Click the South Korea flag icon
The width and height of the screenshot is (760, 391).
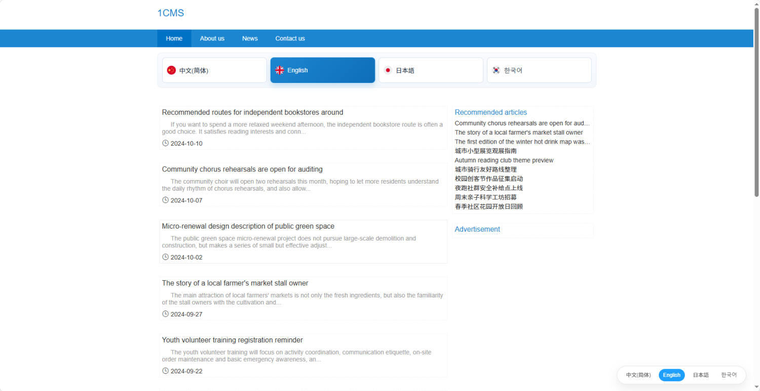[497, 70]
